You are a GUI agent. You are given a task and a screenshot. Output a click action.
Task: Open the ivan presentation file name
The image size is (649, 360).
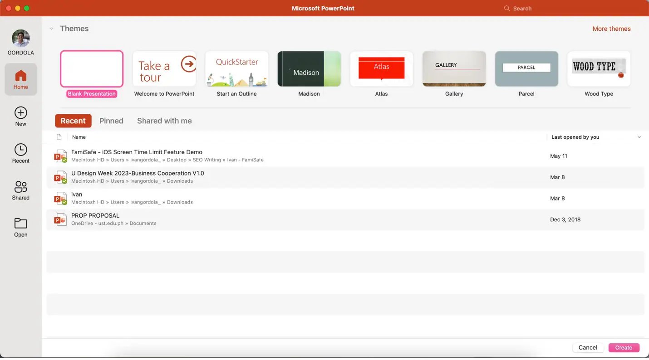(77, 195)
